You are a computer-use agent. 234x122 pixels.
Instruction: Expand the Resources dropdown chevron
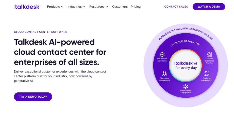click(107, 7)
